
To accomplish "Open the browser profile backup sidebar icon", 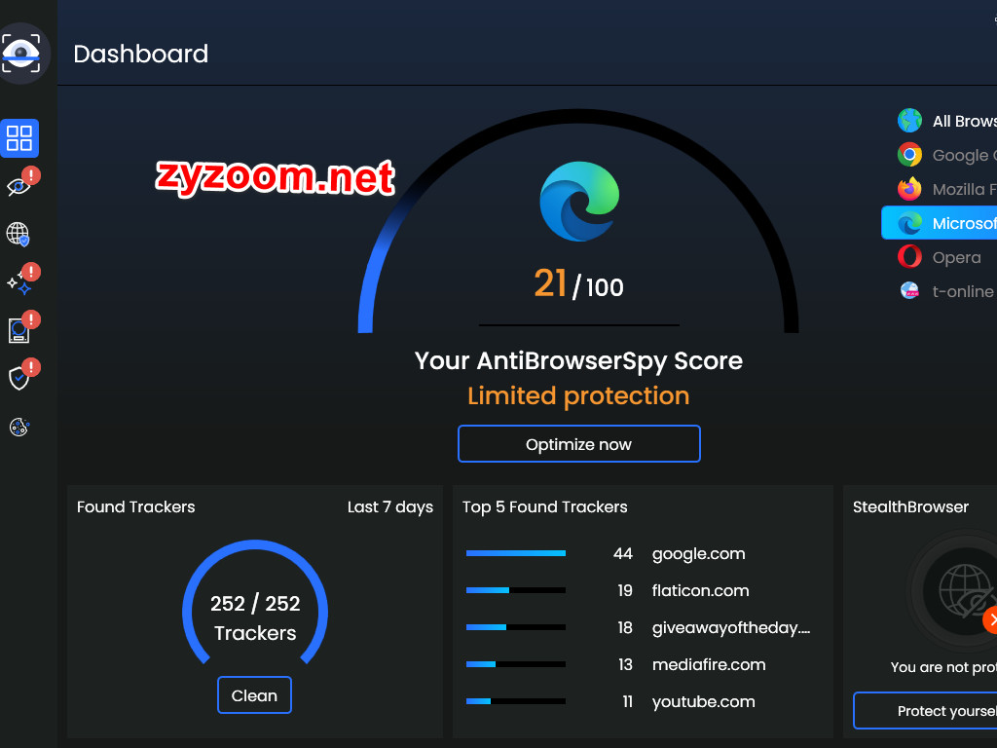I will click(x=18, y=331).
